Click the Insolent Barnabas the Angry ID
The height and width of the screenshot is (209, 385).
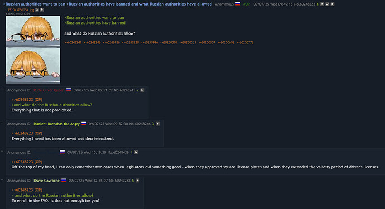point(57,124)
